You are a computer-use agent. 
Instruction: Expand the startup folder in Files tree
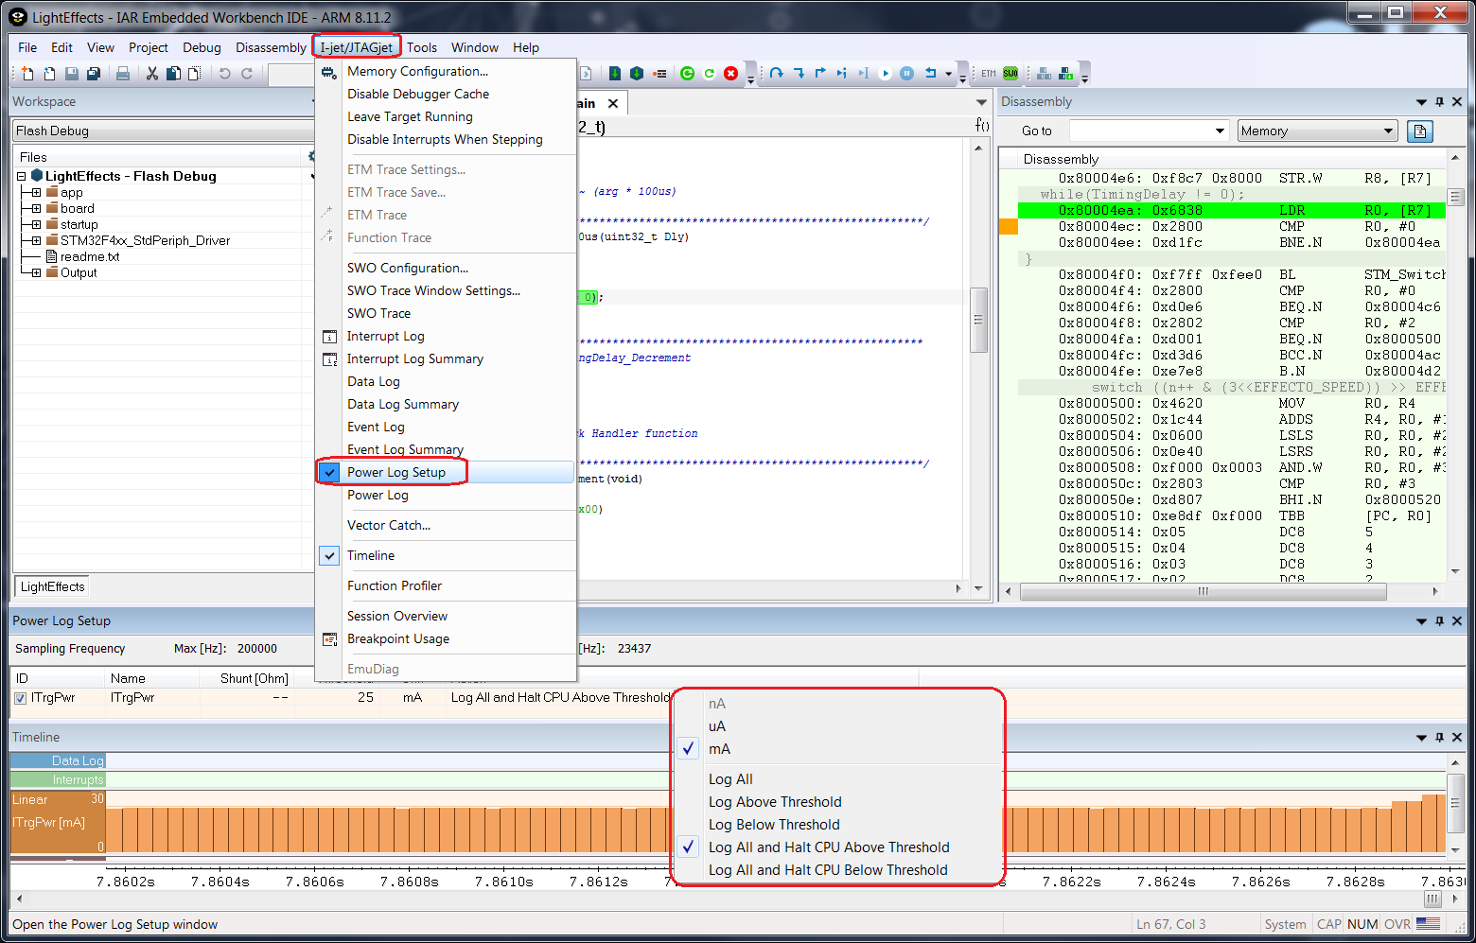pos(36,224)
